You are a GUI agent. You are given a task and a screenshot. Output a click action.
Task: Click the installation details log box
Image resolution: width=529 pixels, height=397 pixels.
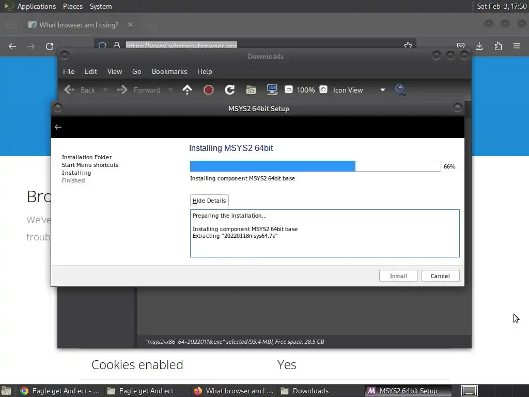point(324,233)
